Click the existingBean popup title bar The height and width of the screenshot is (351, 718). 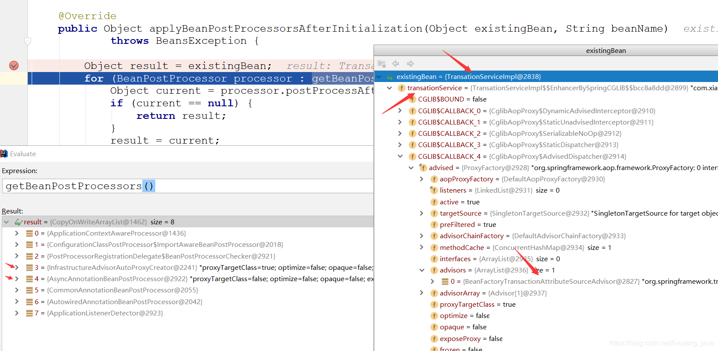point(606,51)
